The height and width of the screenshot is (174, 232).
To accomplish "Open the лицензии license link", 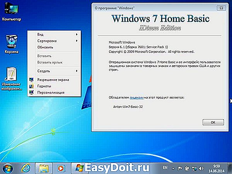I will point(136,98).
